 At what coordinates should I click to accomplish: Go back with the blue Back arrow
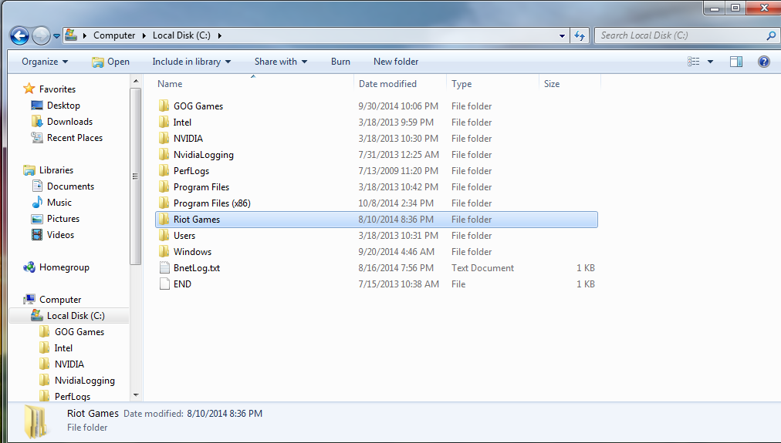coord(19,35)
